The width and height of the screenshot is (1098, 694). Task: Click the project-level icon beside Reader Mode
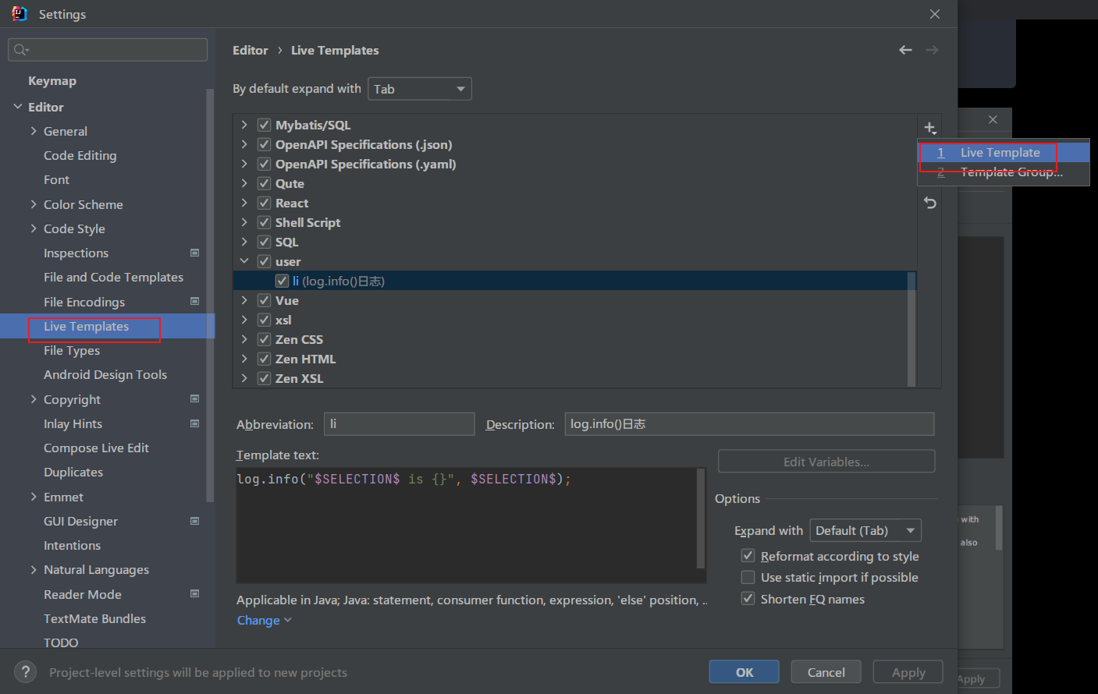(194, 593)
